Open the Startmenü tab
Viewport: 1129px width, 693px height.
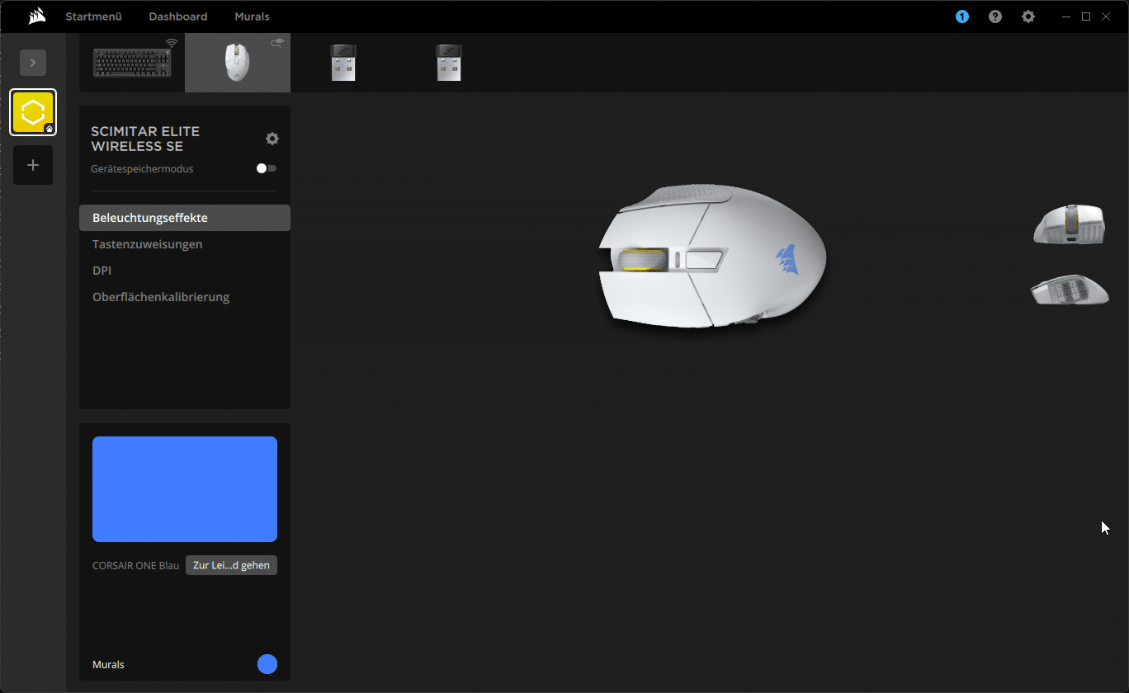pyautogui.click(x=93, y=16)
